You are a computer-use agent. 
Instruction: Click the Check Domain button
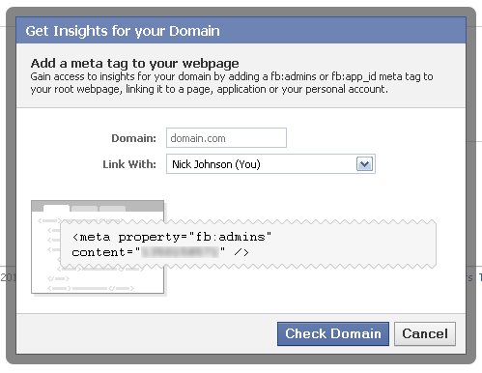click(x=333, y=333)
